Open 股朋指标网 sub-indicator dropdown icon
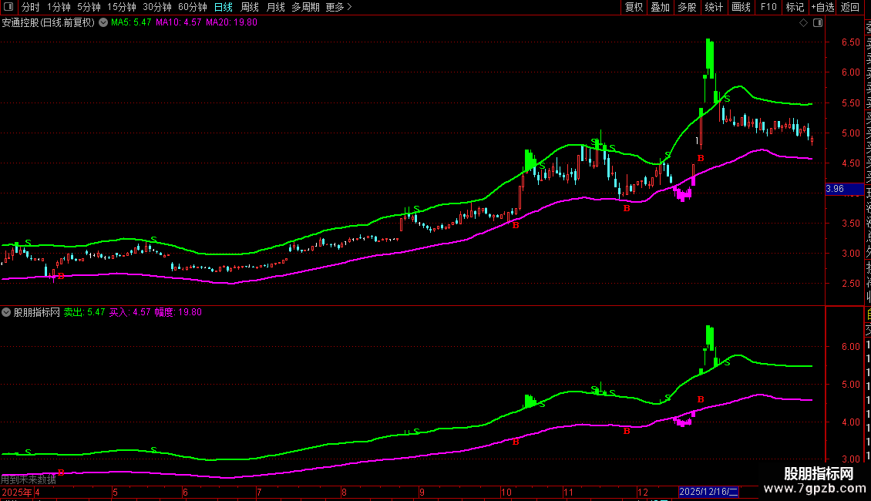The image size is (871, 501). 6,312
